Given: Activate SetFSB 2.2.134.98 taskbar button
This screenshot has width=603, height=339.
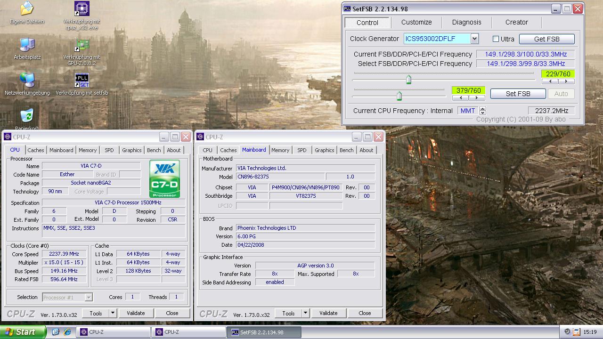Looking at the screenshot, I should click(264, 332).
